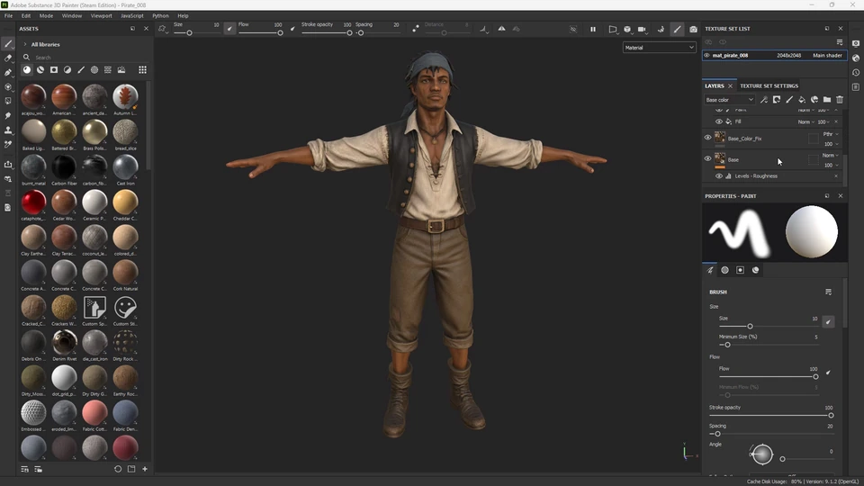Screen dimensions: 864x486
Task: Switch to Texture Set Settings tab
Action: tap(769, 86)
